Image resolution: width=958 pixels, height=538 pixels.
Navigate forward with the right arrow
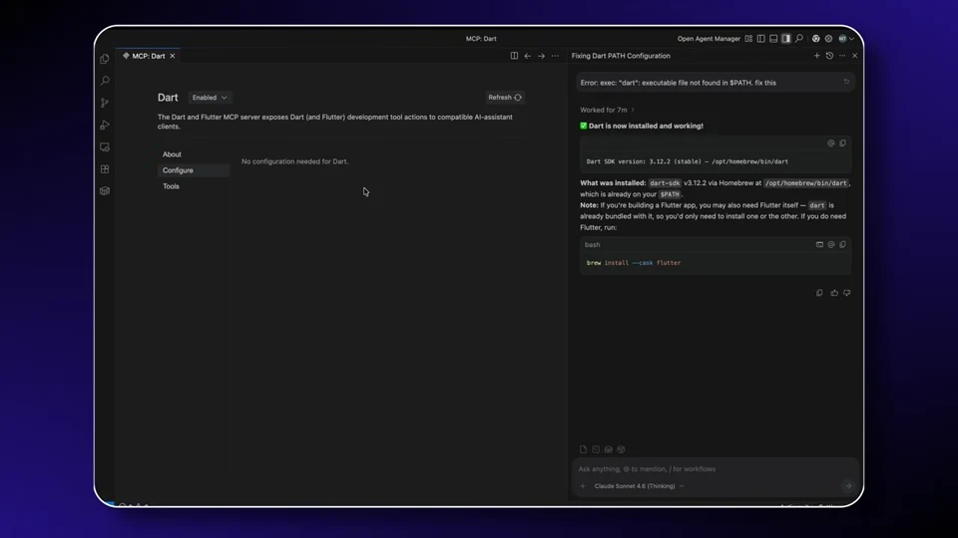click(x=541, y=56)
